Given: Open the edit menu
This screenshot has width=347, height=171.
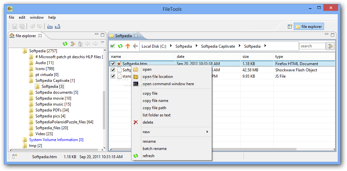Looking at the screenshot, I should click(22, 17).
